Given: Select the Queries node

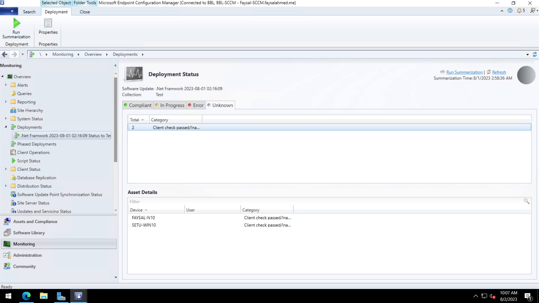Looking at the screenshot, I should tap(24, 93).
